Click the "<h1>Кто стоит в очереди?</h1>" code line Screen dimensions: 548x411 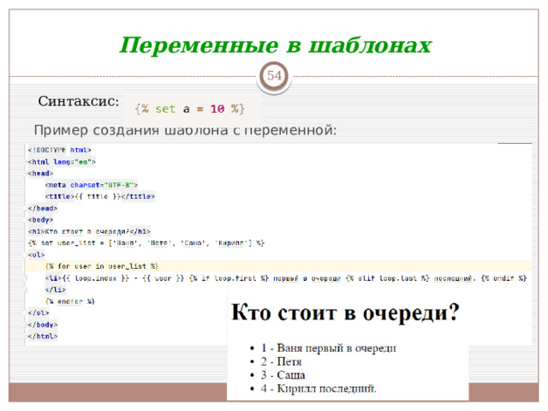(x=89, y=231)
